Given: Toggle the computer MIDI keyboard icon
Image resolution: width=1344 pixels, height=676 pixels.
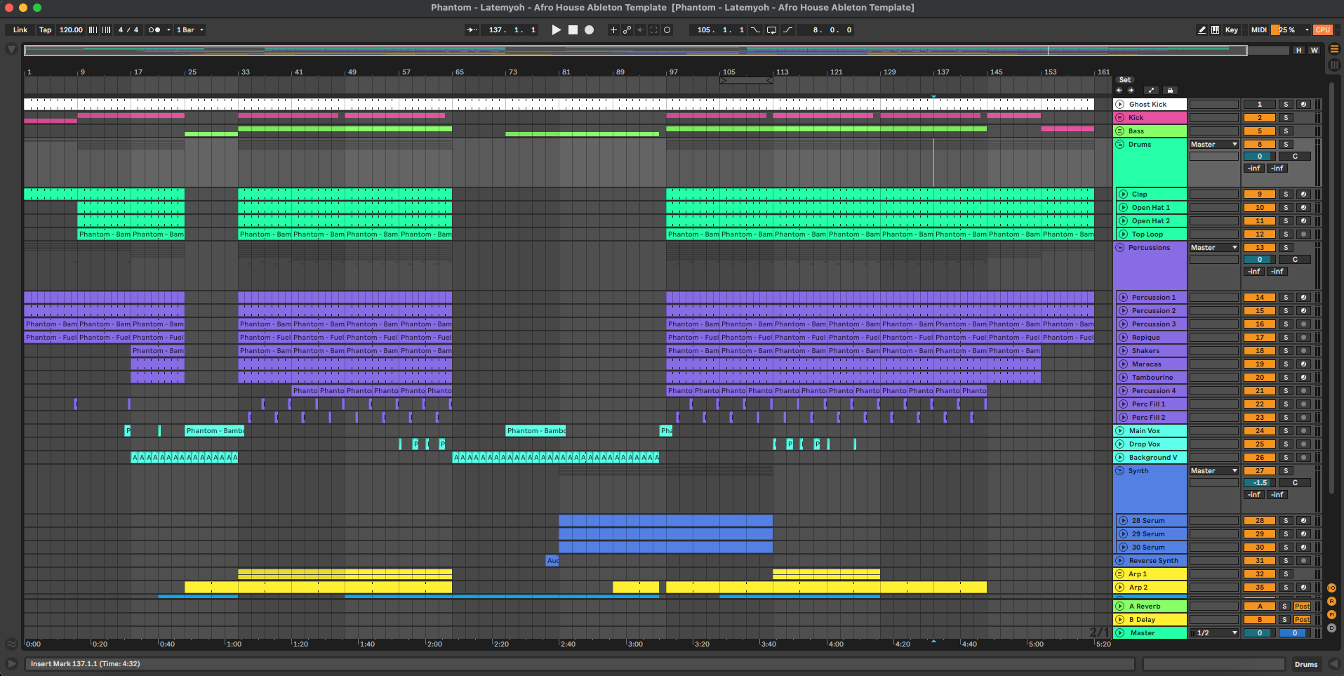Looking at the screenshot, I should (x=1215, y=30).
